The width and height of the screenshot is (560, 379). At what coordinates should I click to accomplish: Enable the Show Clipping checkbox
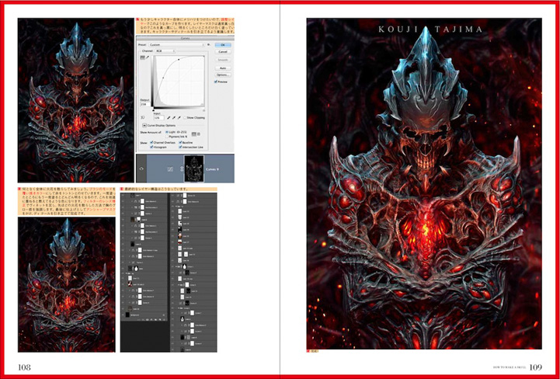point(185,117)
